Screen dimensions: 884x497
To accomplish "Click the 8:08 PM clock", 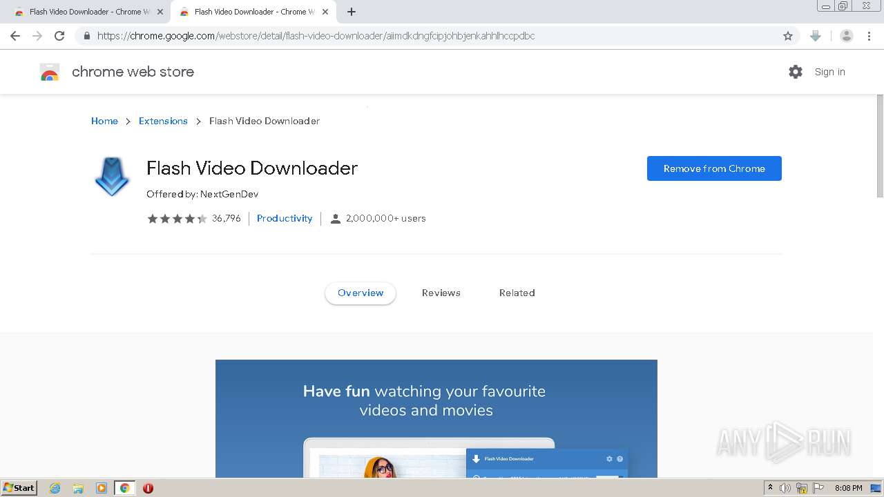I will (x=848, y=488).
